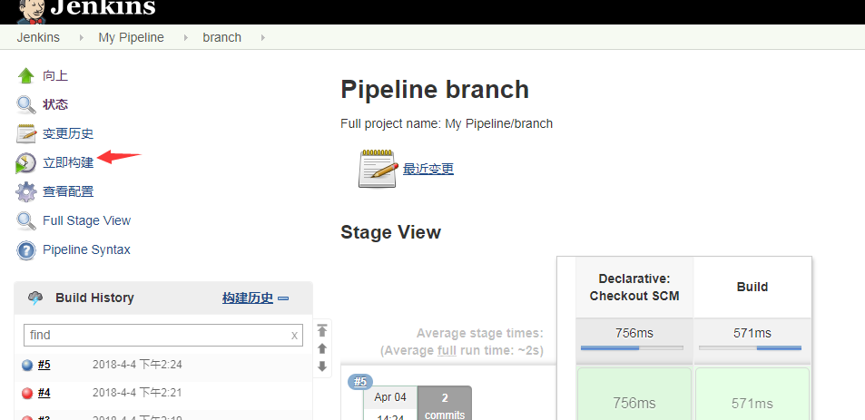The height and width of the screenshot is (420, 865).
Task: Open 状态 menu entry
Action: click(55, 104)
